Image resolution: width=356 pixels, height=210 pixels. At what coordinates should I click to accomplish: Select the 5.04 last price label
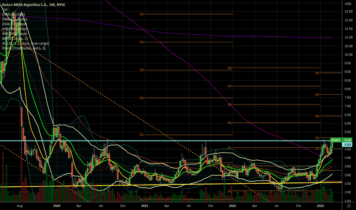click(x=347, y=140)
